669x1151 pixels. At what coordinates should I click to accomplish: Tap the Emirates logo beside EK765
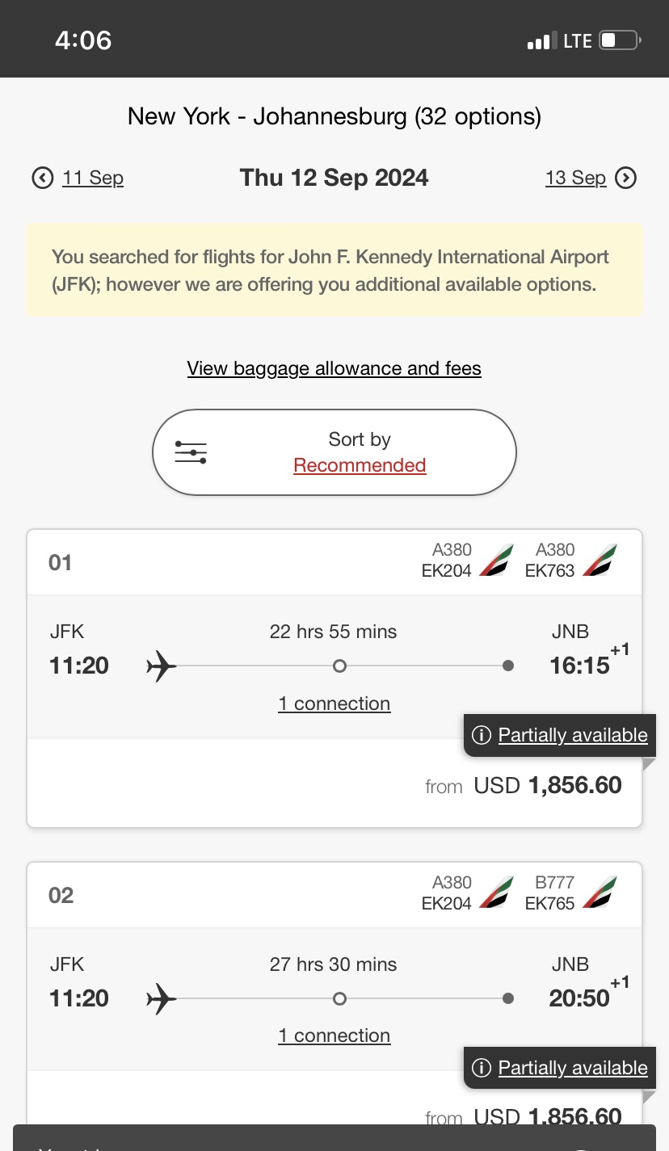pyautogui.click(x=600, y=893)
